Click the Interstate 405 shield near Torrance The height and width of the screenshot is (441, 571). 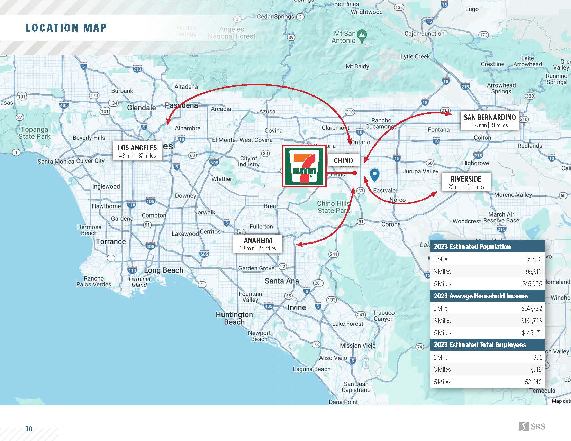[x=150, y=246]
